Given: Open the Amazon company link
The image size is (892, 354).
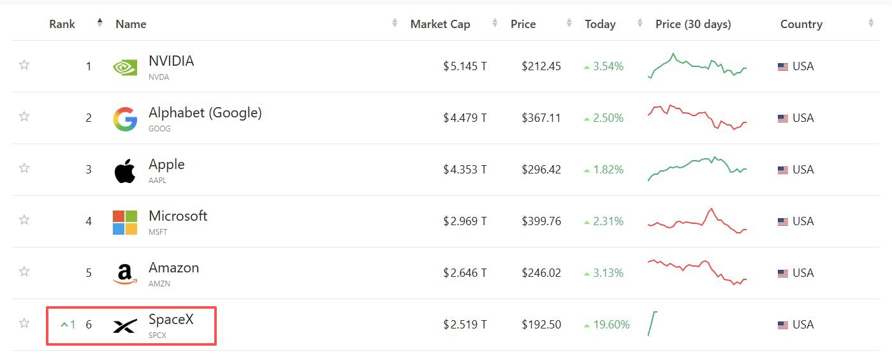Looking at the screenshot, I should [x=173, y=268].
